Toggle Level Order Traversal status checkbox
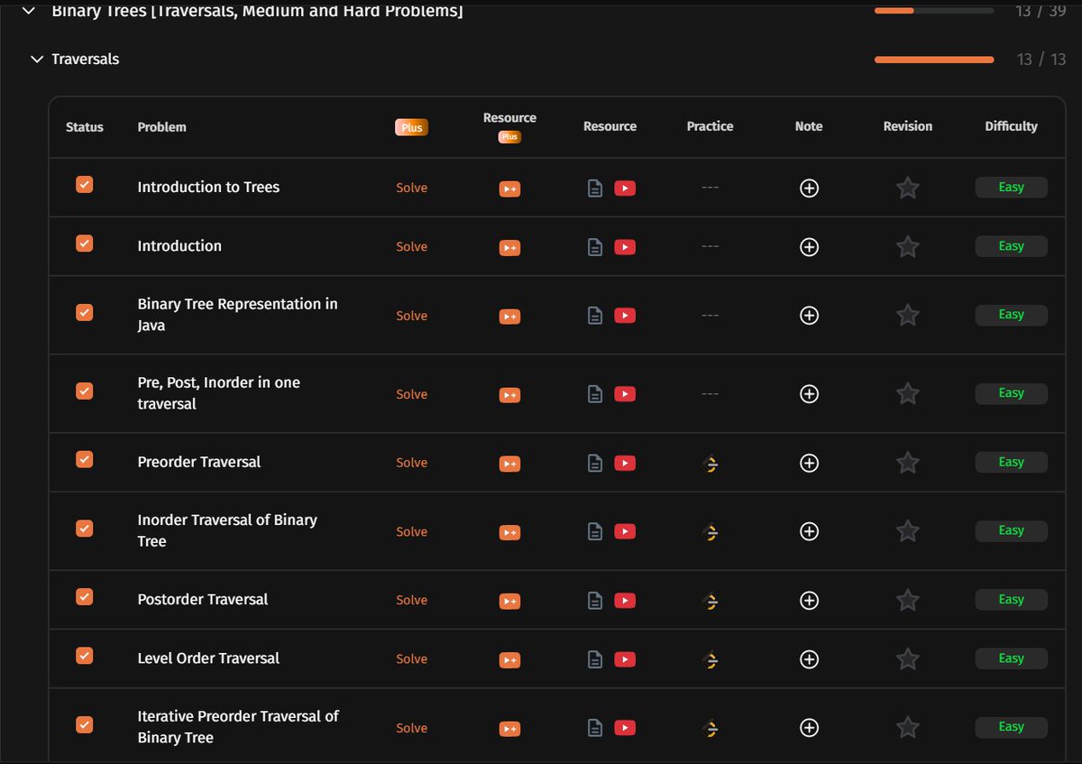The width and height of the screenshot is (1082, 764). (84, 656)
